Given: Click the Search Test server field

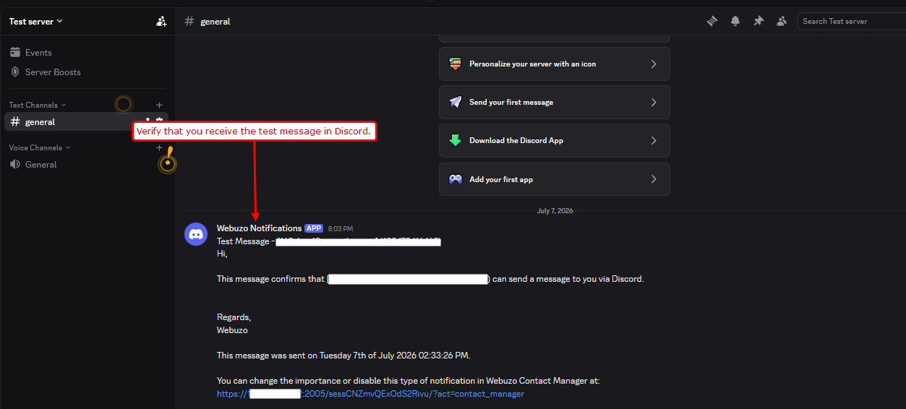Looking at the screenshot, I should (x=851, y=21).
